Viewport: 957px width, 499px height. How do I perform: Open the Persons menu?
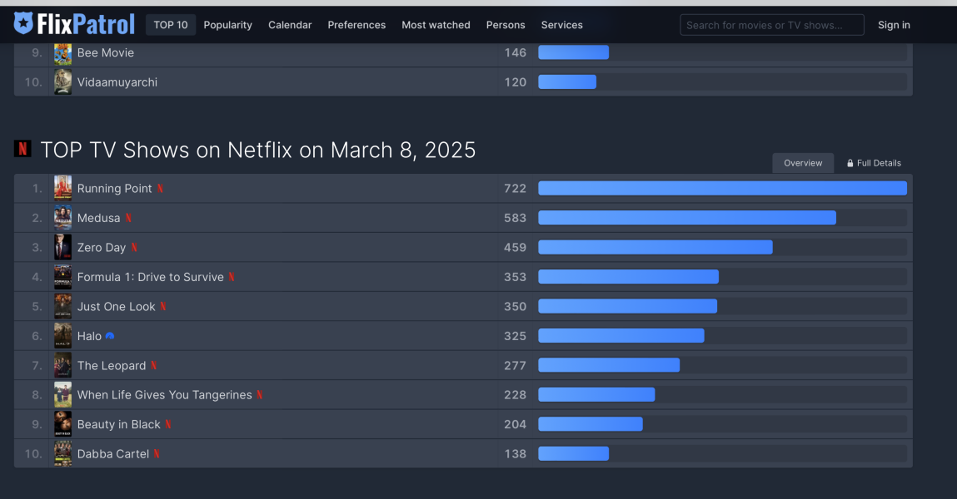coord(506,25)
